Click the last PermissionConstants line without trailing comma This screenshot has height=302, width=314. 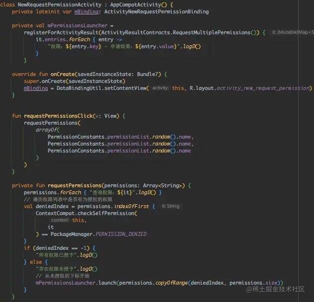pyautogui.click(x=119, y=151)
